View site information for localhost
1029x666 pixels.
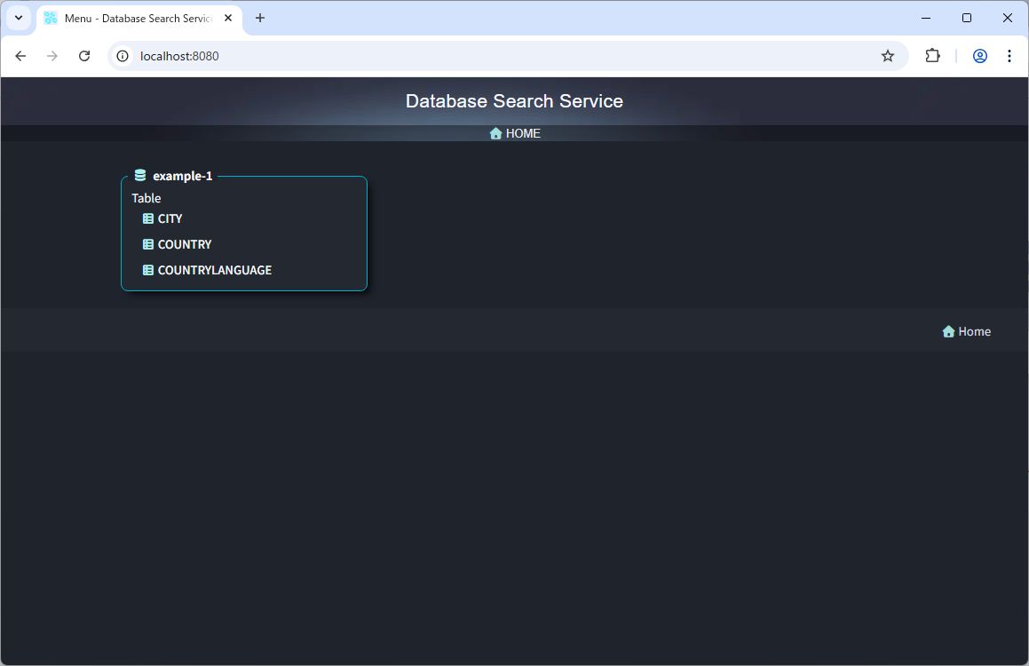(x=123, y=56)
